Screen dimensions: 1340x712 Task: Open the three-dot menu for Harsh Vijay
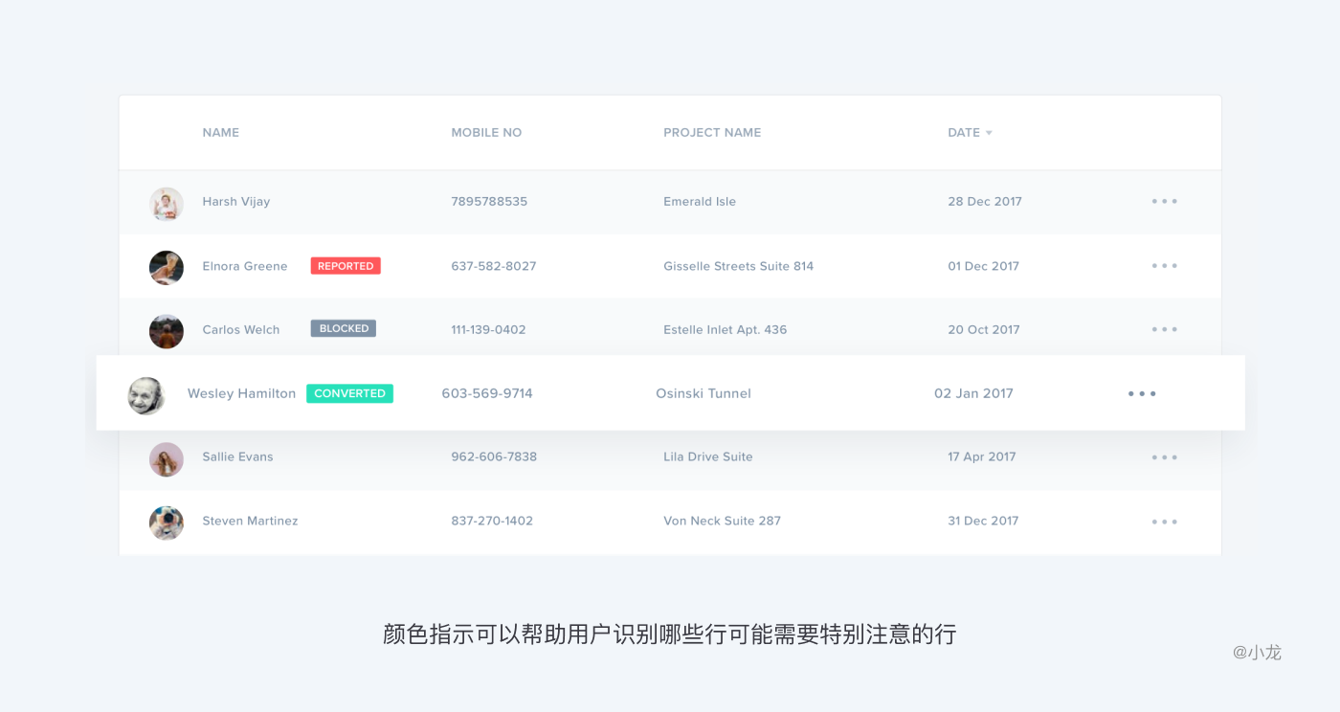pyautogui.click(x=1164, y=202)
